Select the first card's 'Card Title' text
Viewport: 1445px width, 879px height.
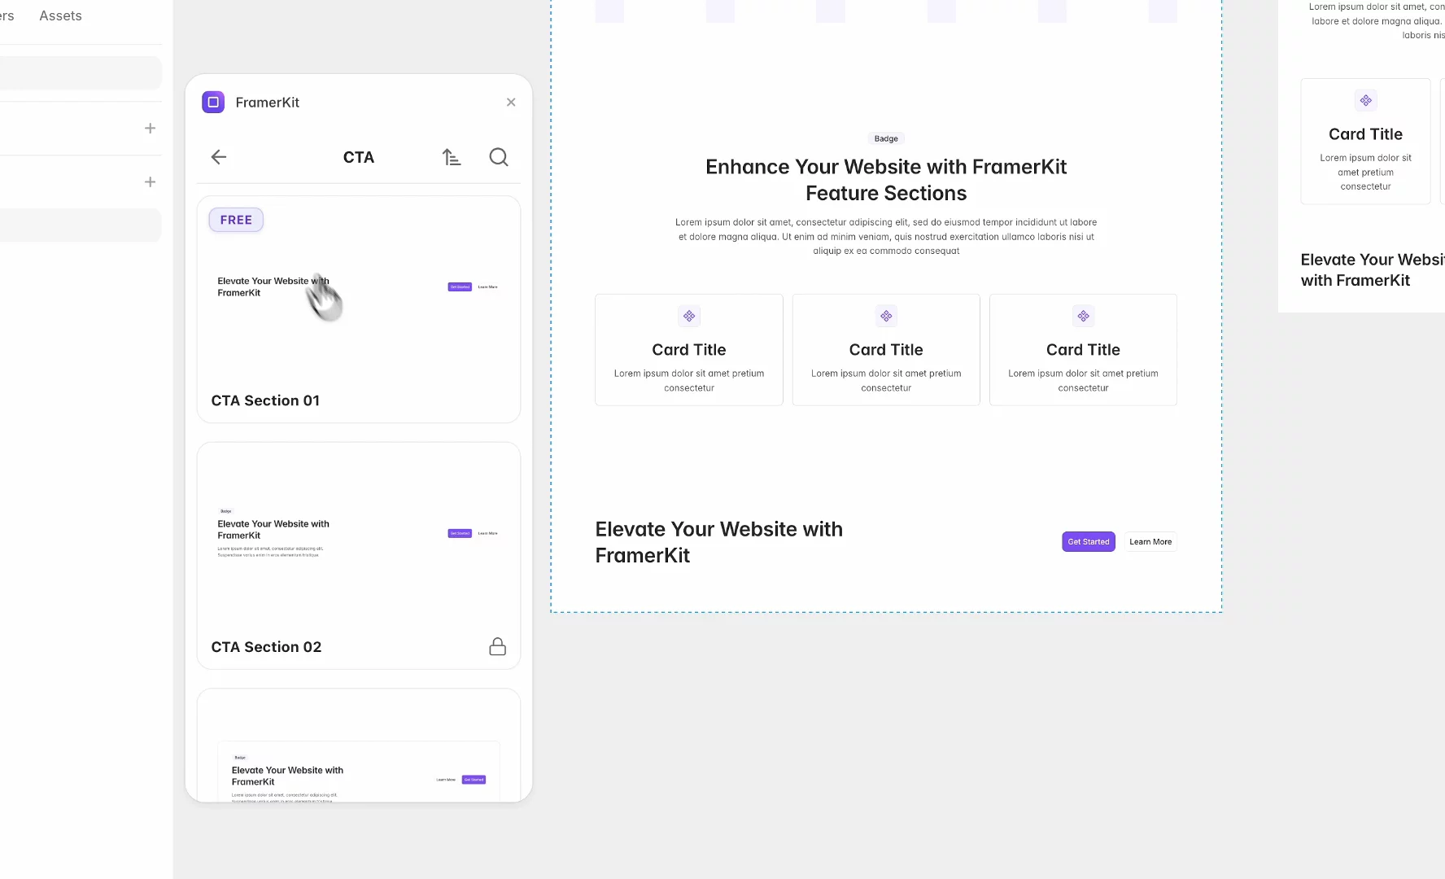689,350
